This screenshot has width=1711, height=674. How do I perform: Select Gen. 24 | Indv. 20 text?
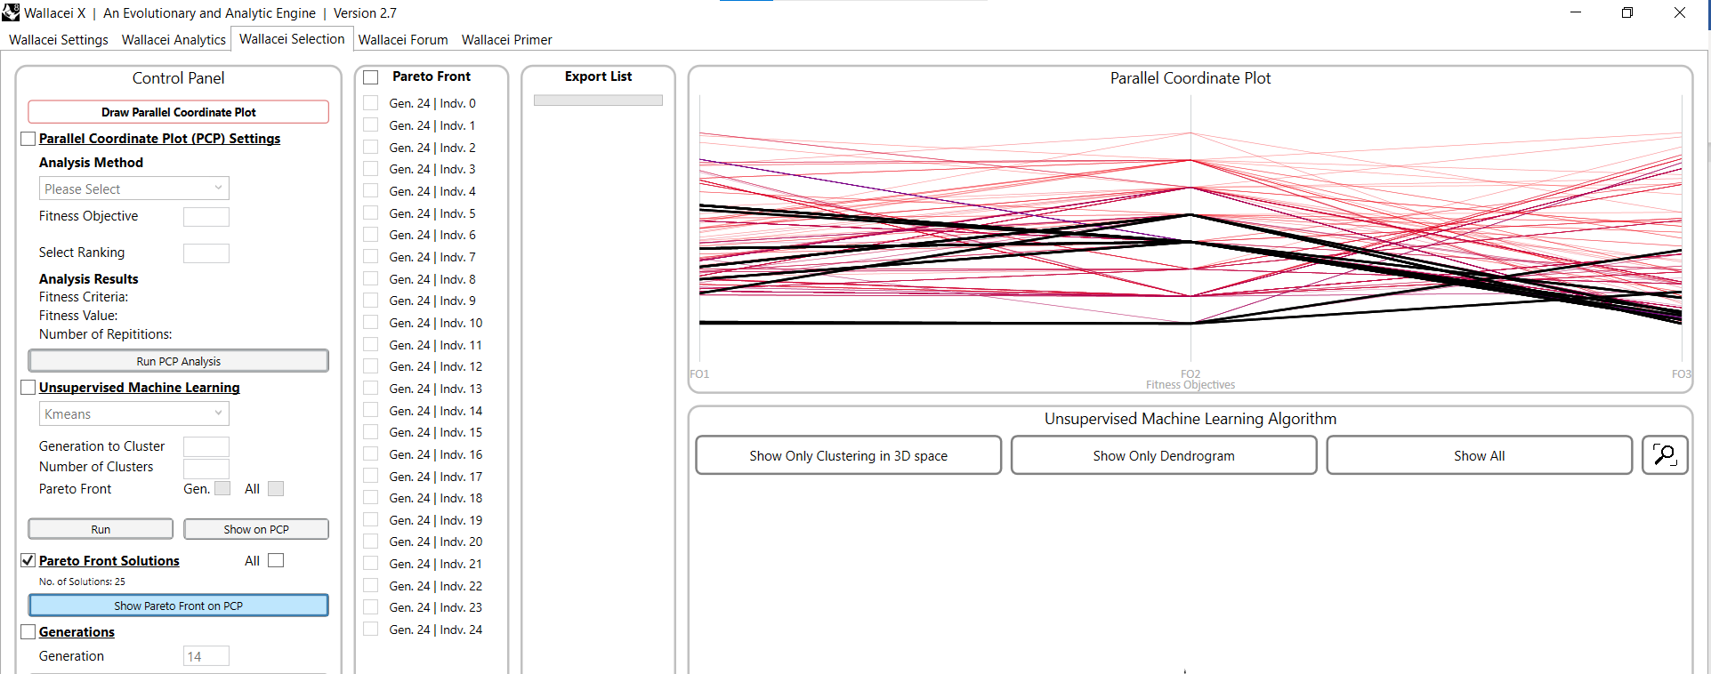tap(436, 542)
